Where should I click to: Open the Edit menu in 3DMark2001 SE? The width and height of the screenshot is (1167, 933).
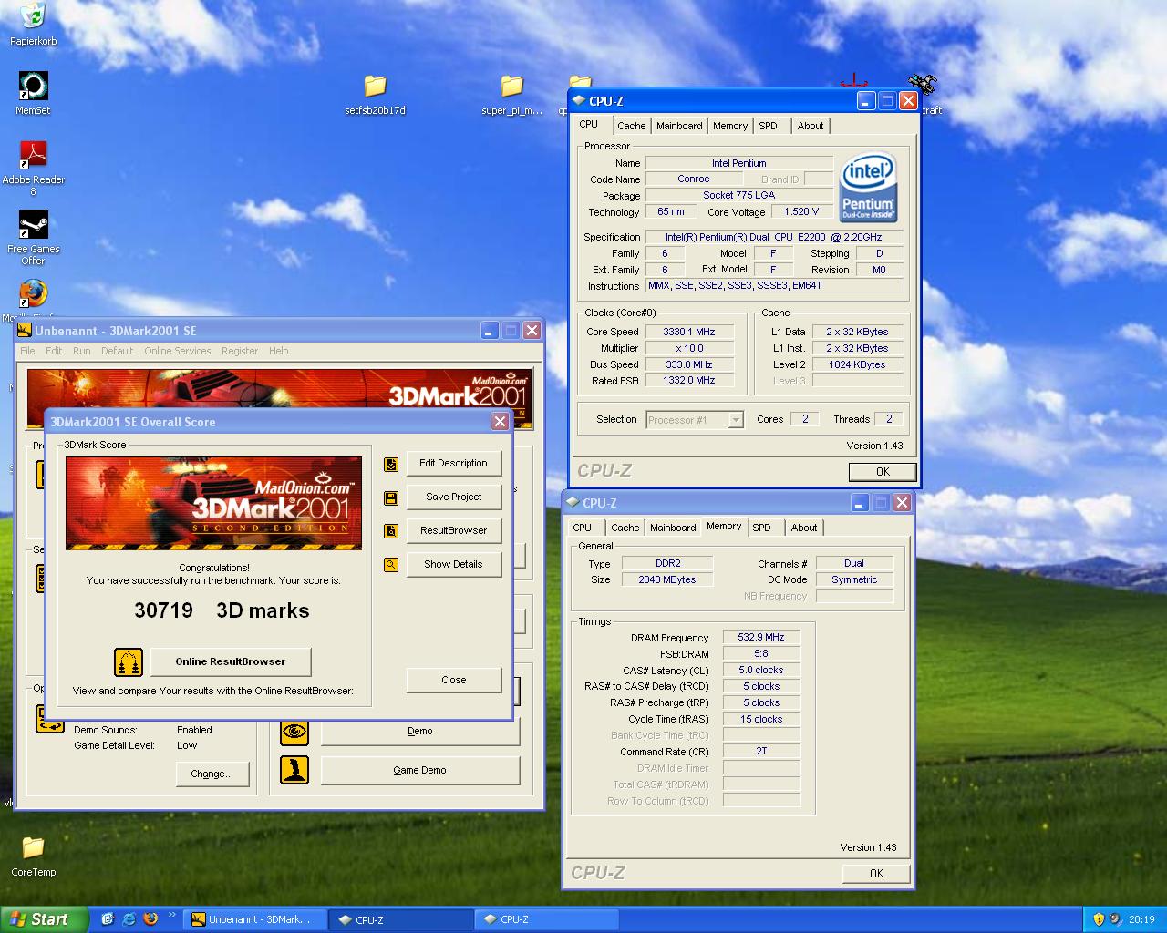(x=54, y=351)
